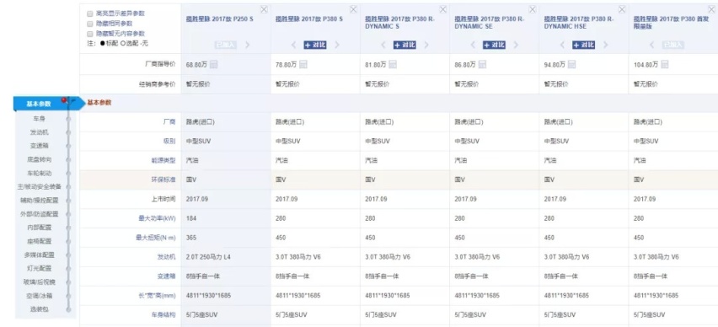
Task: Open price calculator beside 94.80万
Action: [x=571, y=65]
